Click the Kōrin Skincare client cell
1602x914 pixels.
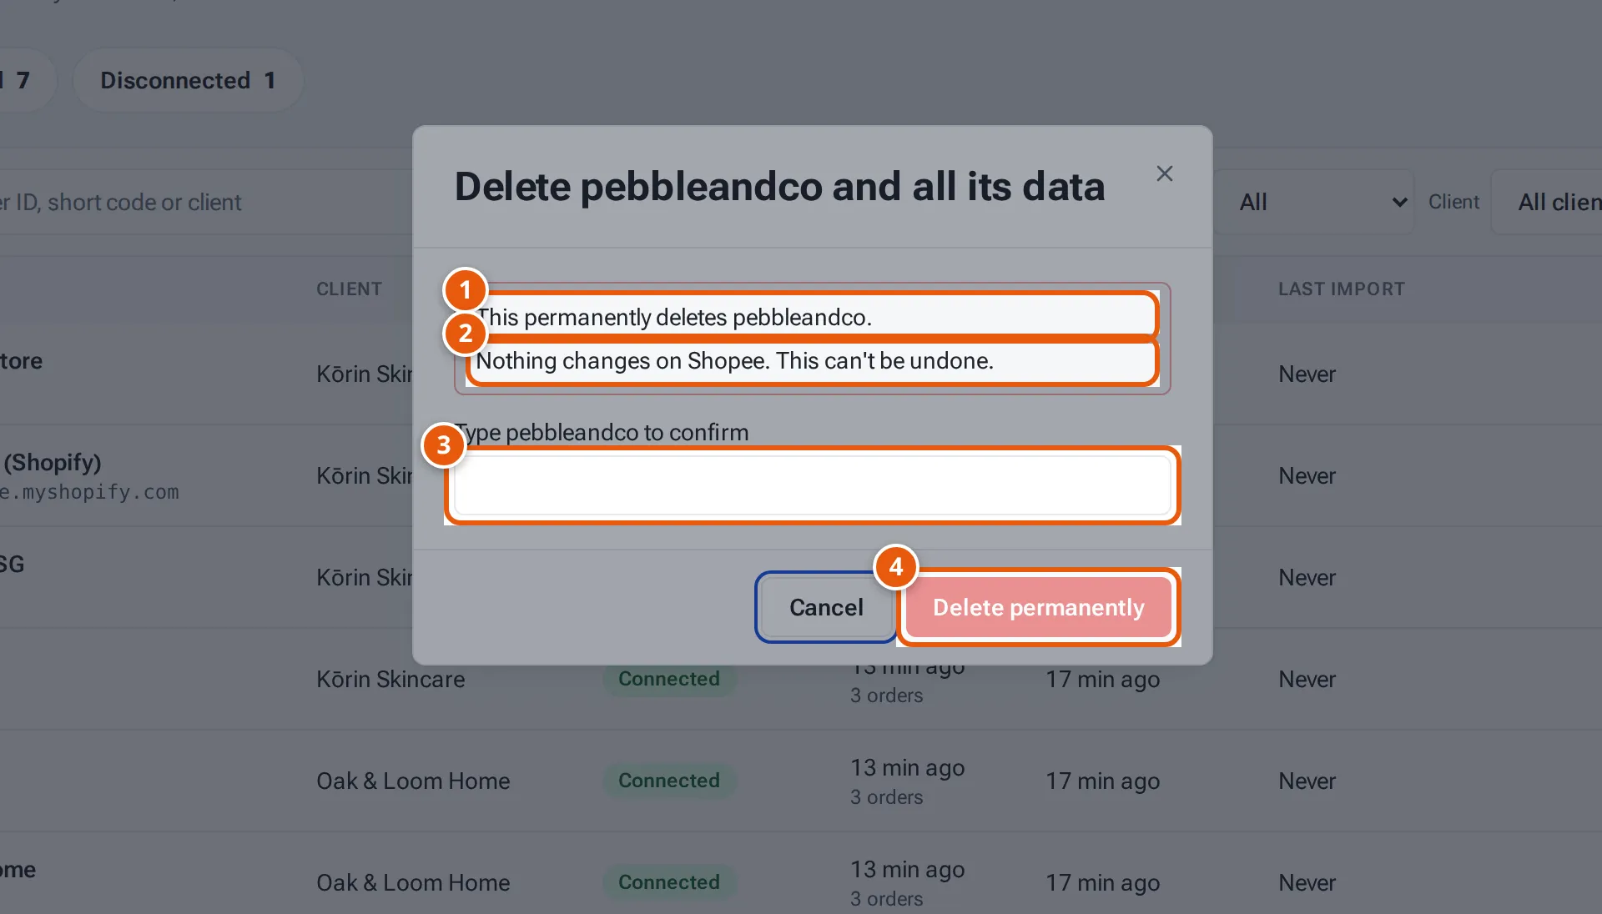tap(390, 679)
